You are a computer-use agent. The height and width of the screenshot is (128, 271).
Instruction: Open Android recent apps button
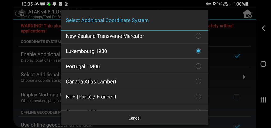coord(263,100)
